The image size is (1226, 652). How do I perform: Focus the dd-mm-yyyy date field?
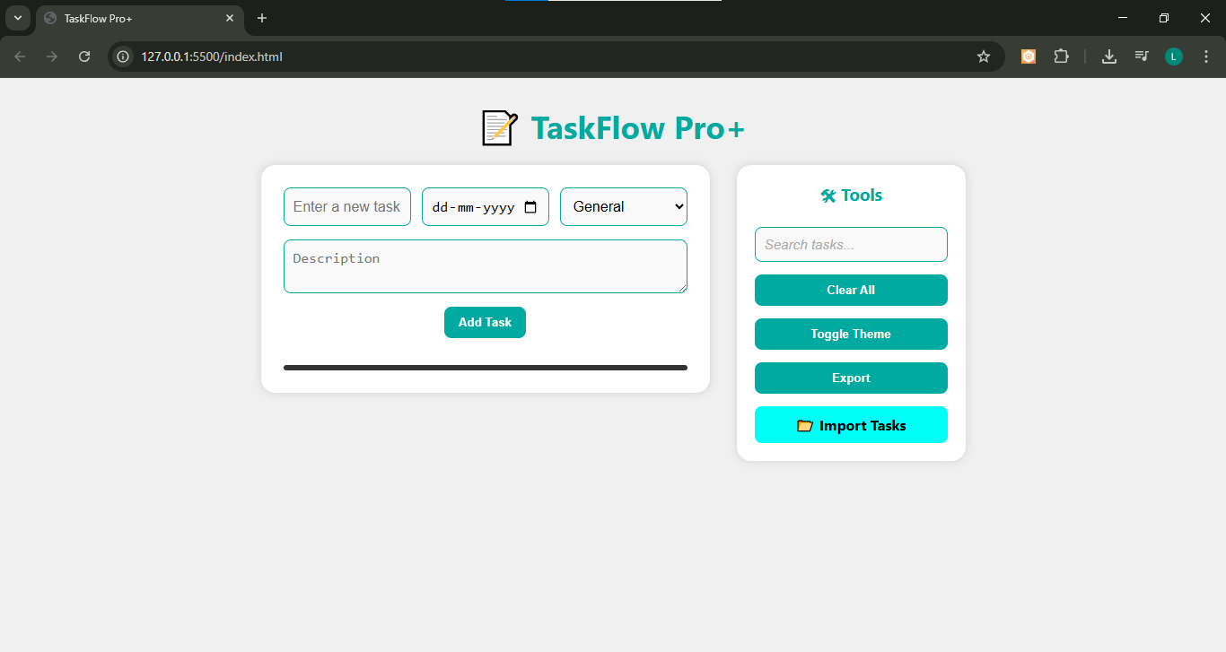pos(486,206)
